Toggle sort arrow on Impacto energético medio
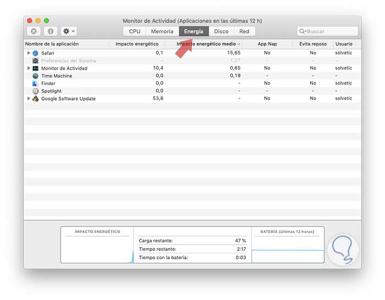This screenshot has height=300, width=385. click(x=239, y=44)
